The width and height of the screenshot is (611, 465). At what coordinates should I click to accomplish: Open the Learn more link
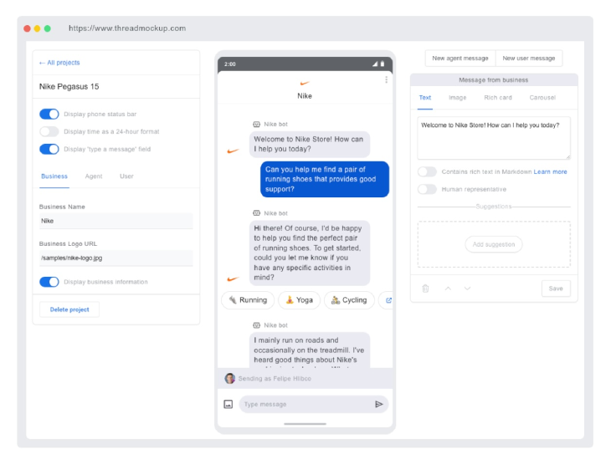point(550,171)
